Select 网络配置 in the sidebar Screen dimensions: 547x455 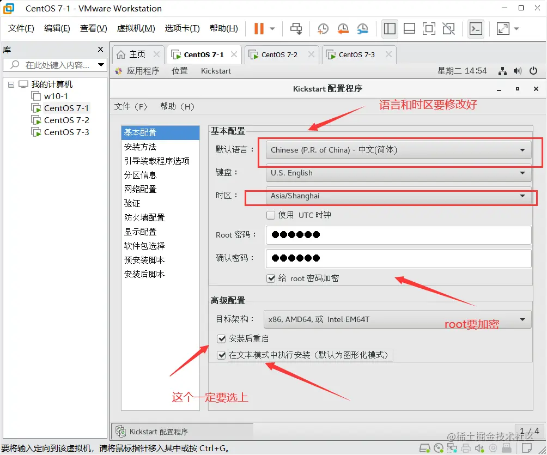(x=160, y=190)
